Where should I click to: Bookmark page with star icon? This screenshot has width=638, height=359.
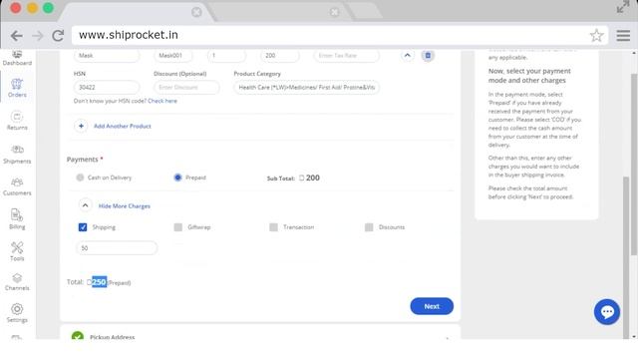coord(596,36)
